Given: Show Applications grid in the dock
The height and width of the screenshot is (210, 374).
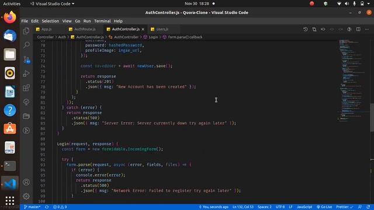Looking at the screenshot, I should tap(10, 201).
